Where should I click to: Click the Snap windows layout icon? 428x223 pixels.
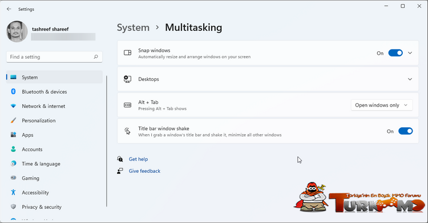127,52
